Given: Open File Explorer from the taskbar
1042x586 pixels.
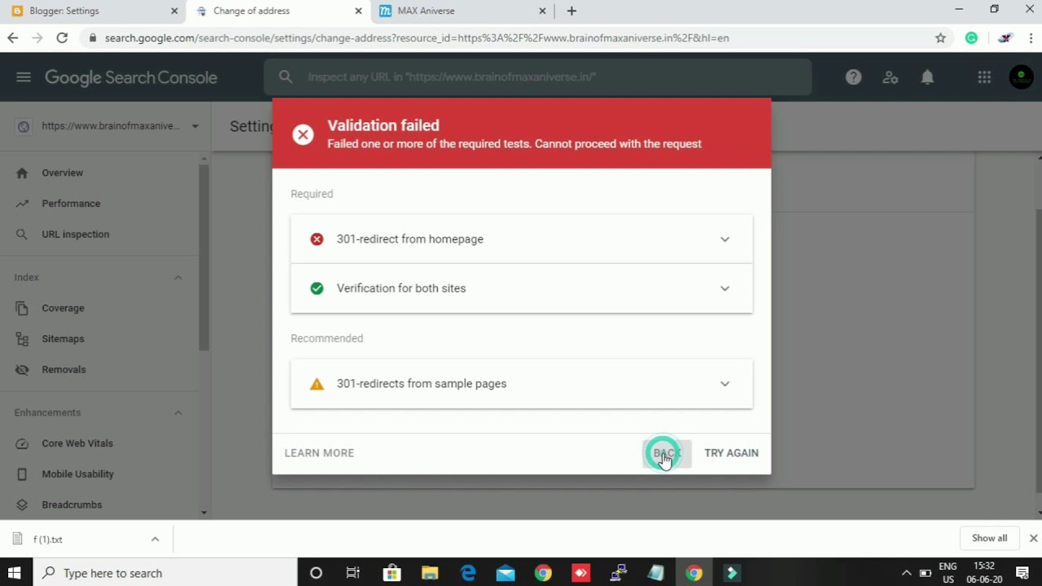Looking at the screenshot, I should pyautogui.click(x=429, y=573).
